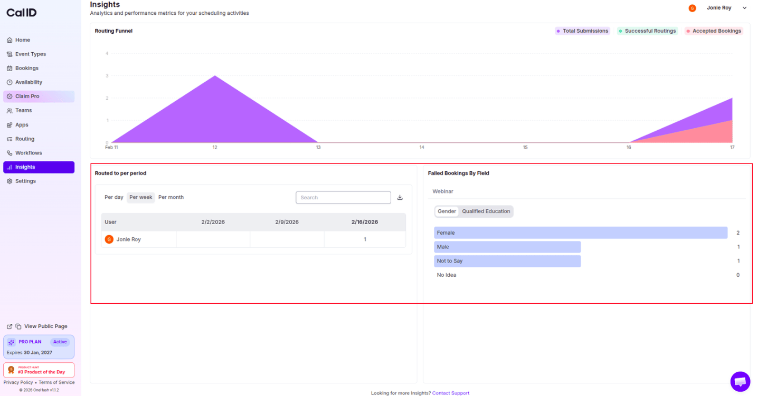Switch to Per month view

pyautogui.click(x=171, y=197)
